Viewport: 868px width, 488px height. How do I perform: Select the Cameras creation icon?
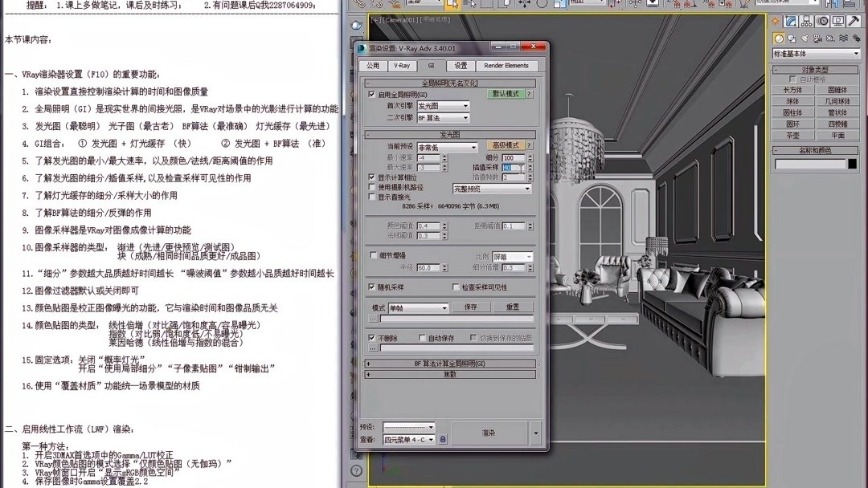click(817, 39)
